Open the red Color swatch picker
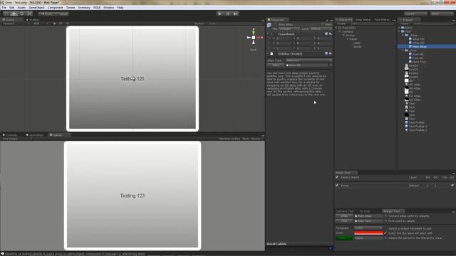Image resolution: width=456 pixels, height=256 pixels. (368, 233)
